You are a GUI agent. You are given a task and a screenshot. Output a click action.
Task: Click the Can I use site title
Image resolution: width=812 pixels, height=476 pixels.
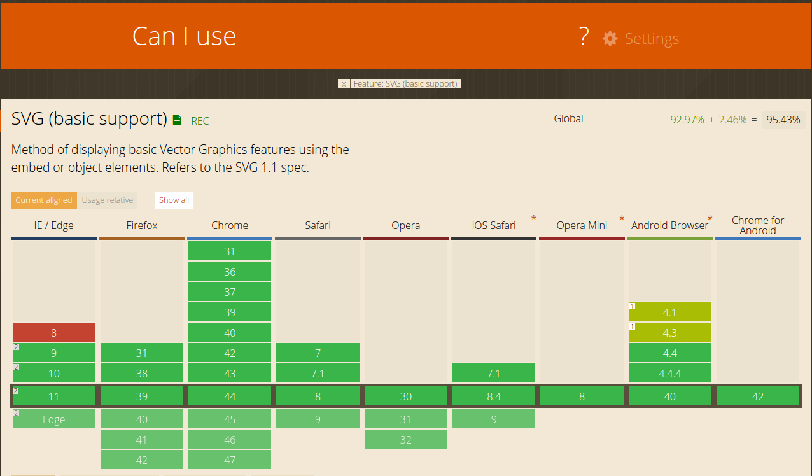(x=184, y=36)
